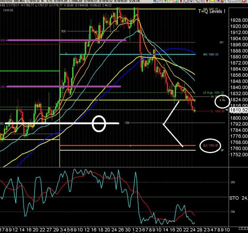248x233 pixels.
Task: Click the 1856.00 price axis label
Action: tap(239, 75)
